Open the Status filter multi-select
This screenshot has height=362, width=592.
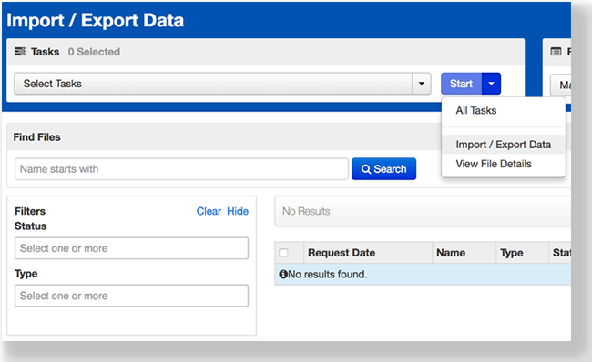(131, 248)
